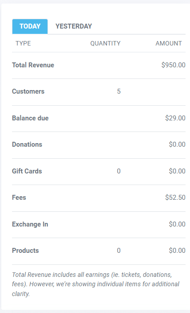The image size is (190, 313).
Task: Click the Gift Cards quantity value
Action: pos(119,171)
